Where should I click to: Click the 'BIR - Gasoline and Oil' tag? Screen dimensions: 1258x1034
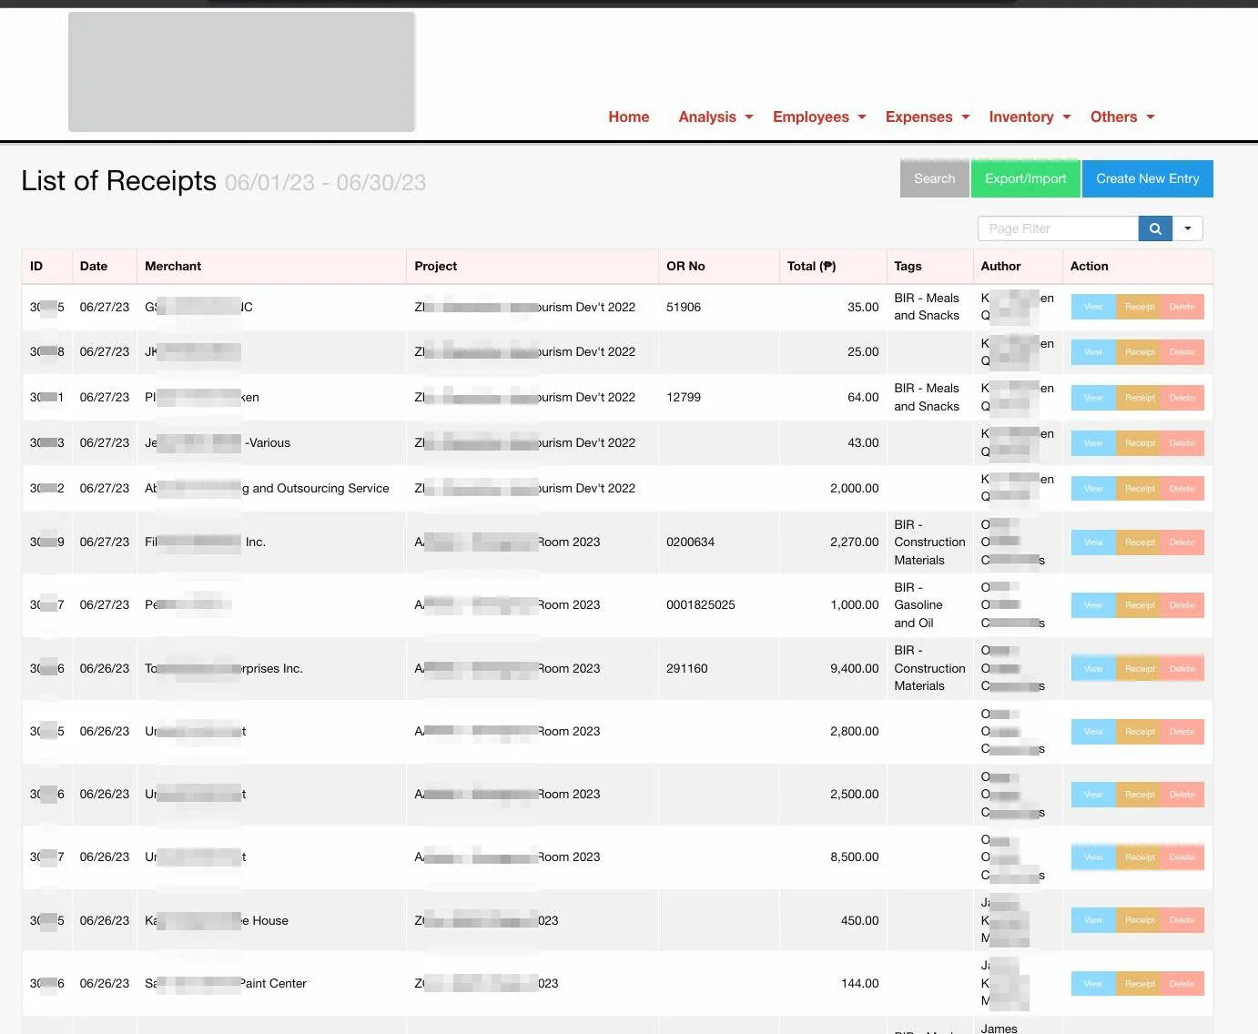(x=918, y=605)
